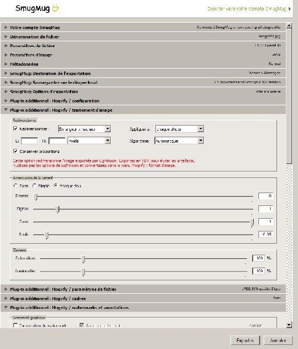
Task: Click the Sigma slider handle
Action: point(58,209)
